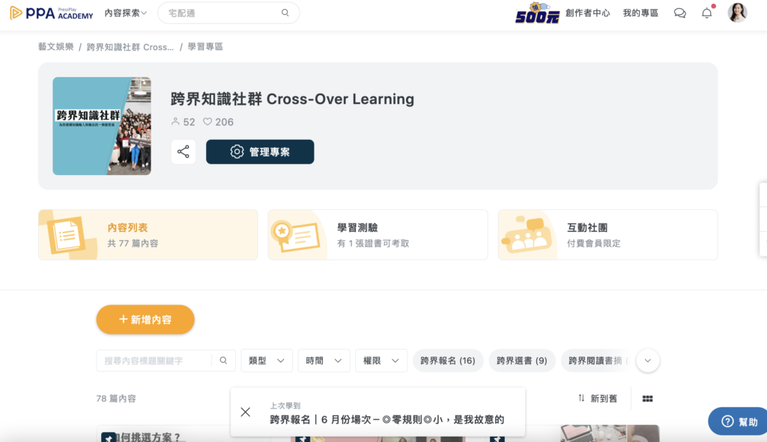Switch to grid view layout icon
Viewport: 767px width, 442px height.
click(647, 399)
